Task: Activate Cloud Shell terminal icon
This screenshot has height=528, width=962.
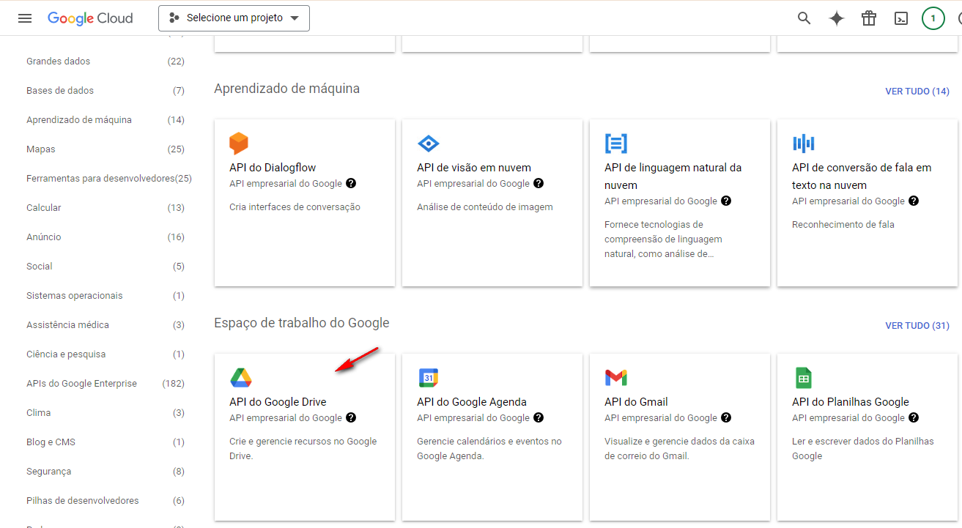Action: (x=901, y=18)
